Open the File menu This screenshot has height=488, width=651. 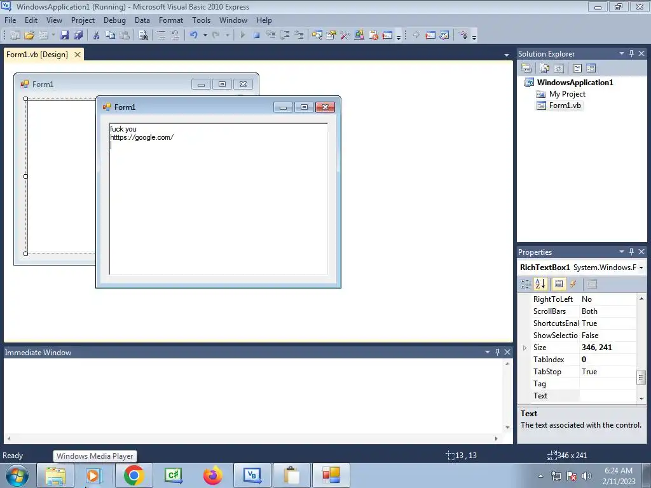(10, 20)
